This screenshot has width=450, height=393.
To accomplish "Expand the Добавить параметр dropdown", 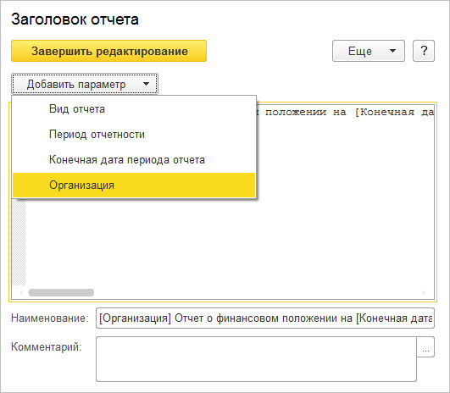I will [85, 84].
